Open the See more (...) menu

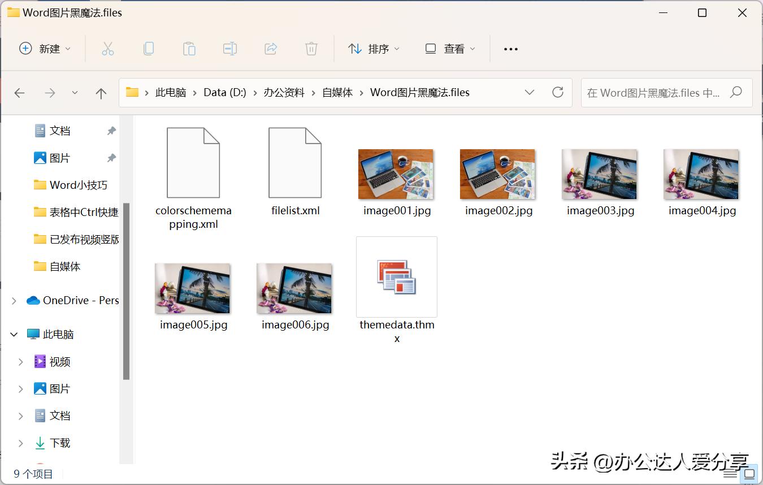(510, 49)
